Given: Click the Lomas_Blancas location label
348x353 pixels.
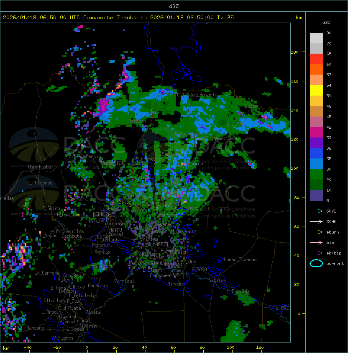Looking at the screenshot, I should pos(240,260).
